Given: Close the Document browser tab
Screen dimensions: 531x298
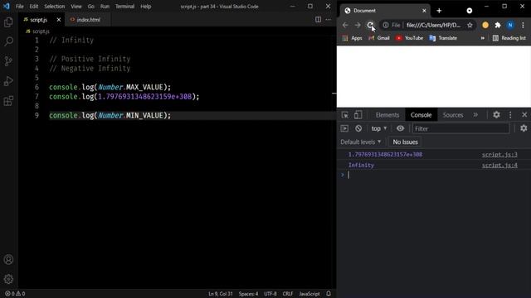Looking at the screenshot, I should pos(424,11).
